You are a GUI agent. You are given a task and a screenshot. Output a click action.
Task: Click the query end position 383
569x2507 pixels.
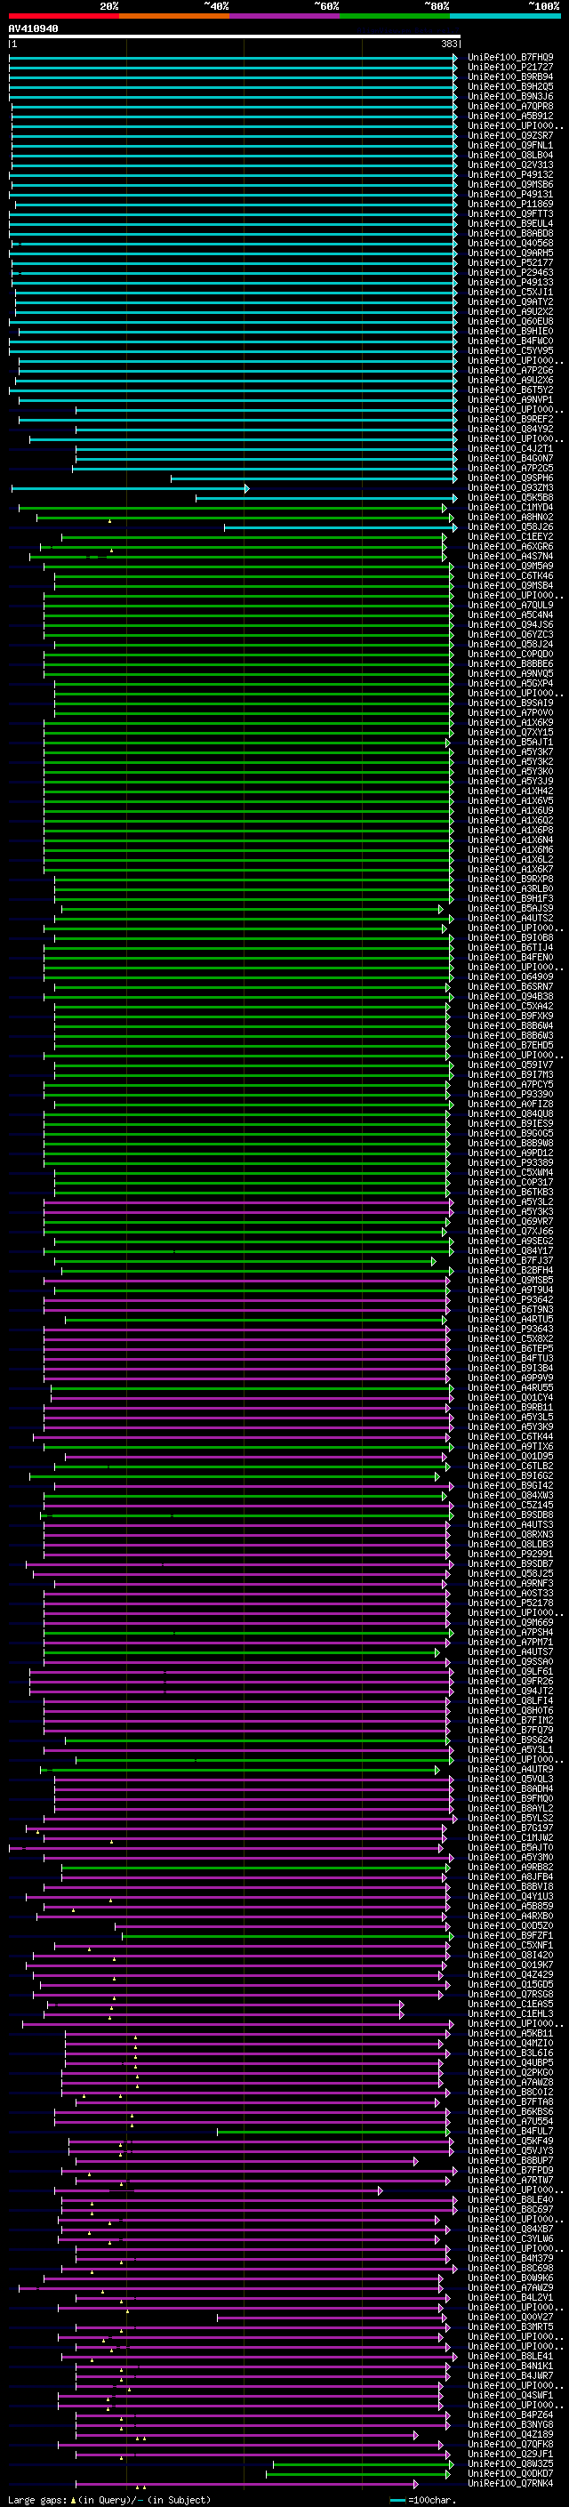448,44
